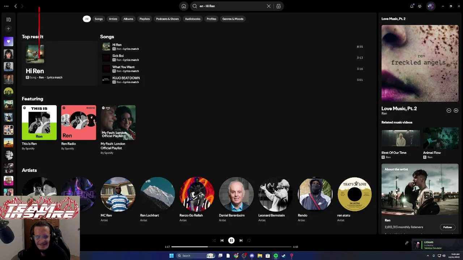Open the three-dot app menu
The image size is (463, 260).
point(6,6)
